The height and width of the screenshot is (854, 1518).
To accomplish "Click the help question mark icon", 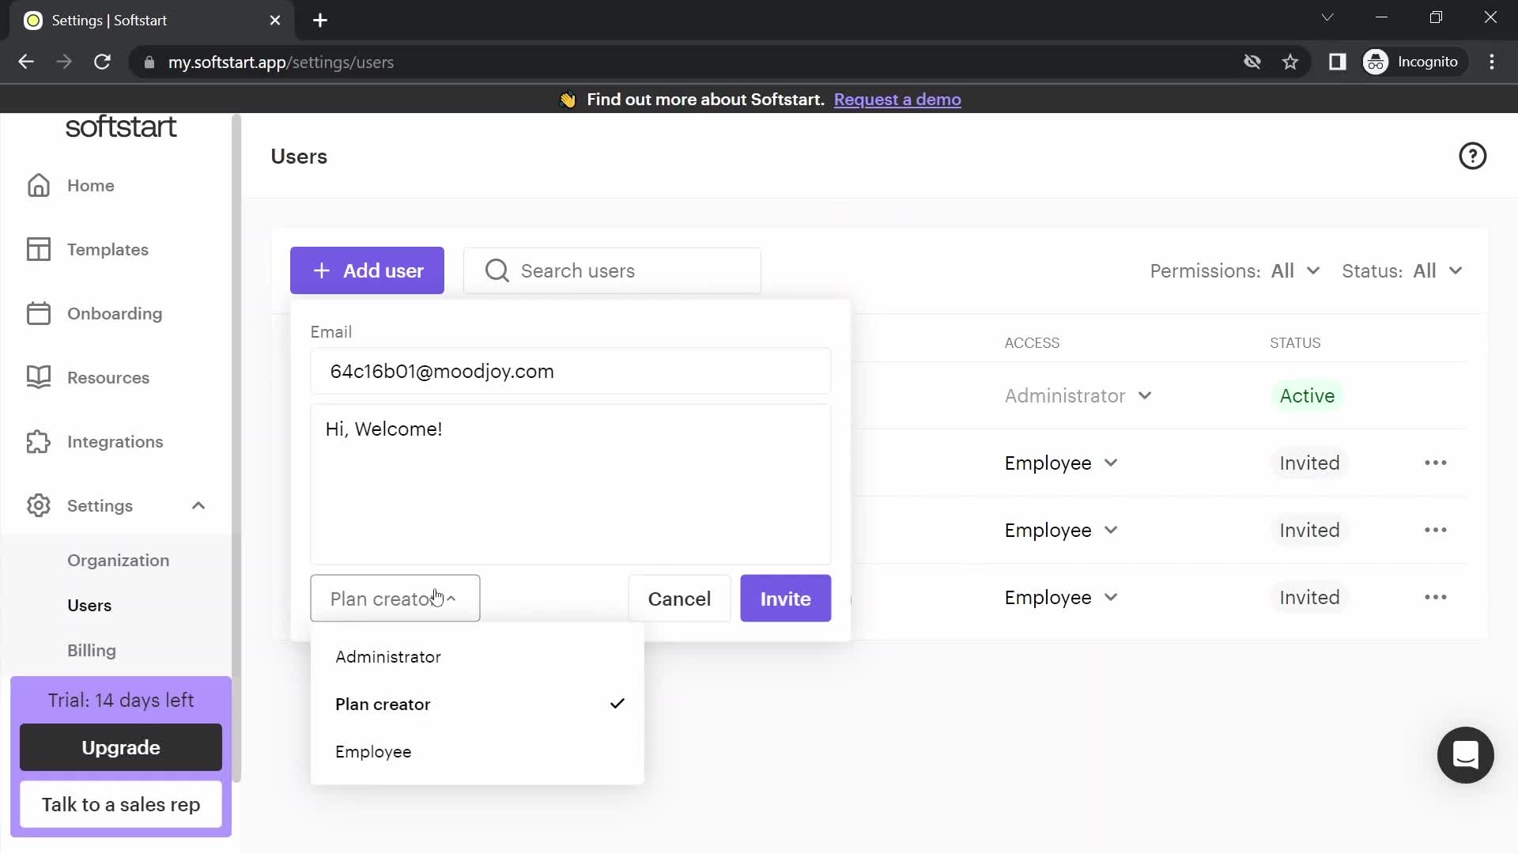I will pyautogui.click(x=1475, y=157).
